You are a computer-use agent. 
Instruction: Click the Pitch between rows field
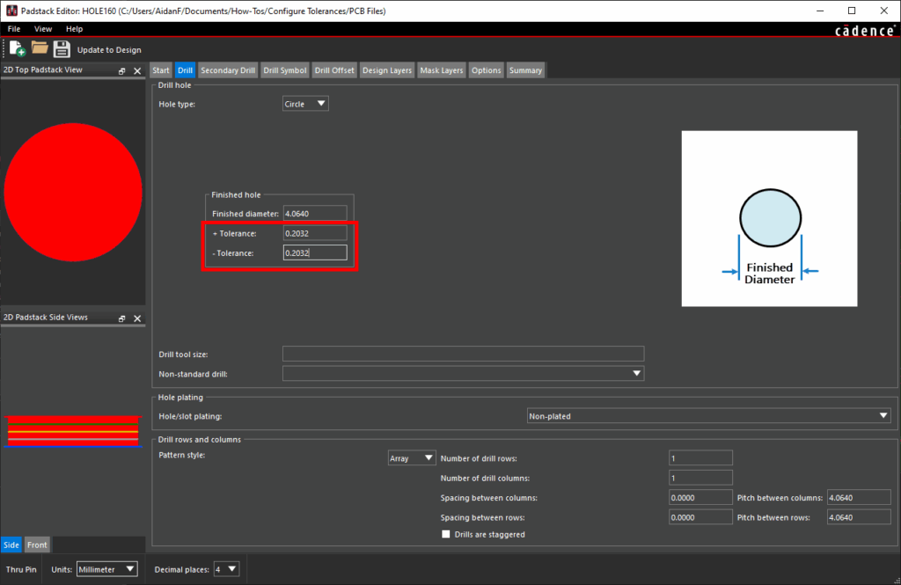(859, 517)
